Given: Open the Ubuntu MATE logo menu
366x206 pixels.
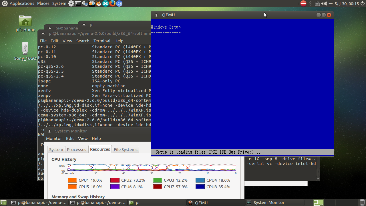Looking at the screenshot, I should click(5, 3).
